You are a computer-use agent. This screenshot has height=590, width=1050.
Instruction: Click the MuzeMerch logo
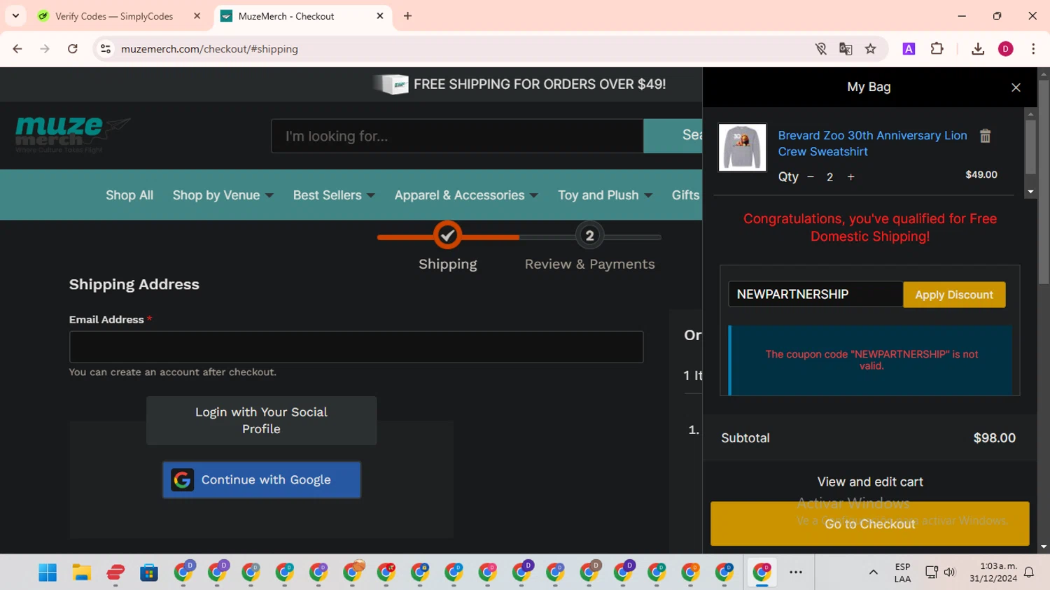point(72,135)
